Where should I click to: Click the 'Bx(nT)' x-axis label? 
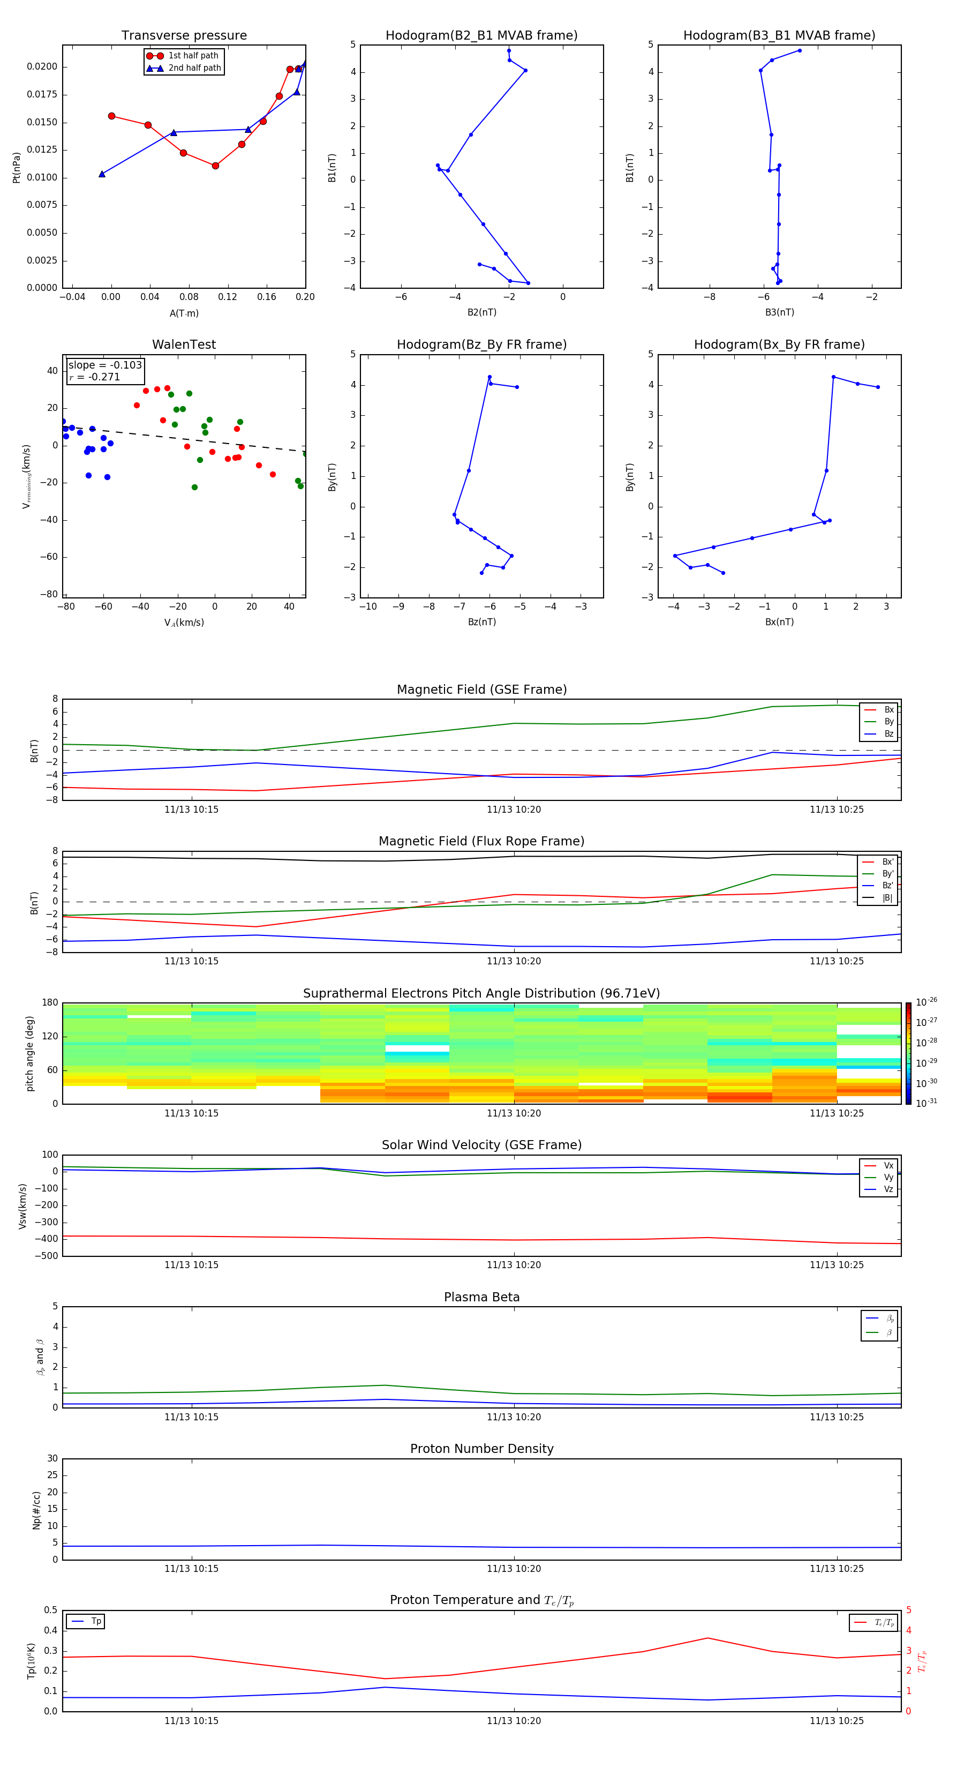coord(779,622)
